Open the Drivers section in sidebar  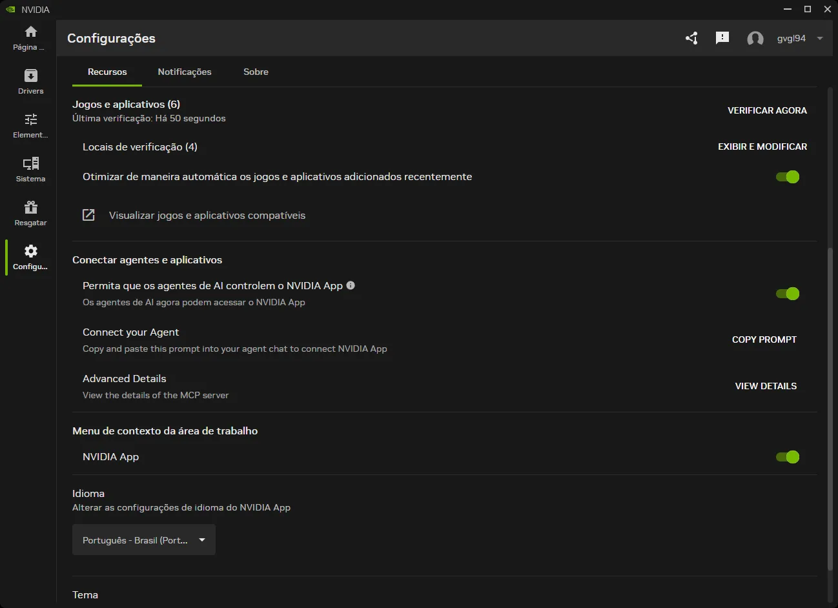30,81
